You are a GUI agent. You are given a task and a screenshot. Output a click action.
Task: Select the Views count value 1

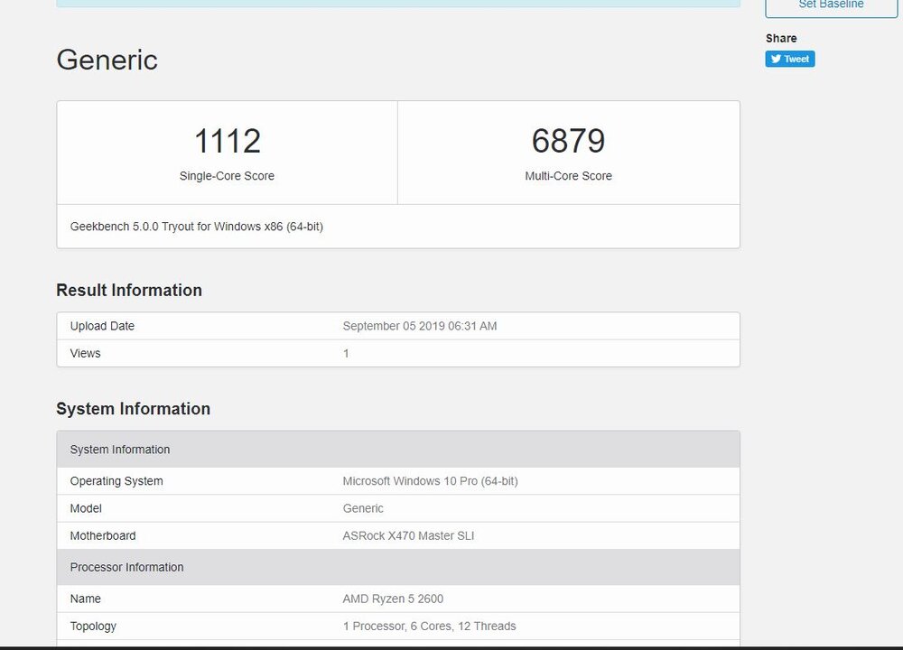[346, 354]
